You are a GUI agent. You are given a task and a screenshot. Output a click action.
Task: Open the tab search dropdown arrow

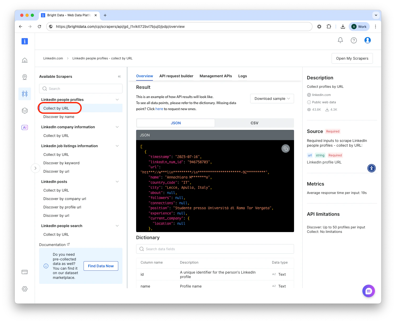pos(376,15)
